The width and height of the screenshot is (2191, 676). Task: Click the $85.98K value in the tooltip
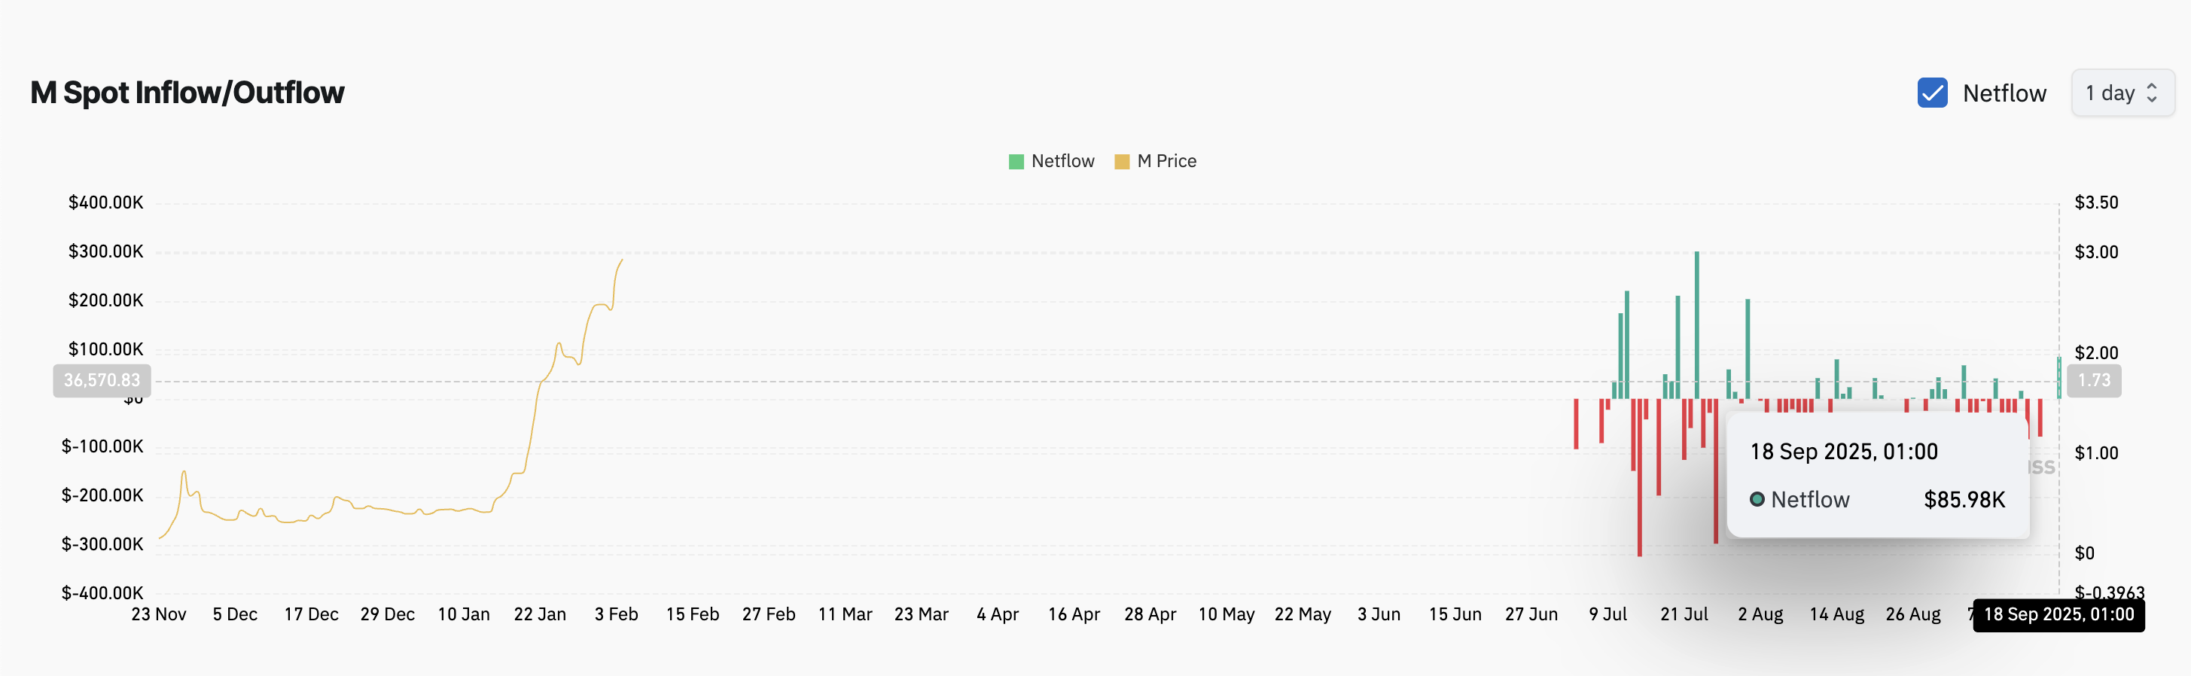pos(1964,500)
